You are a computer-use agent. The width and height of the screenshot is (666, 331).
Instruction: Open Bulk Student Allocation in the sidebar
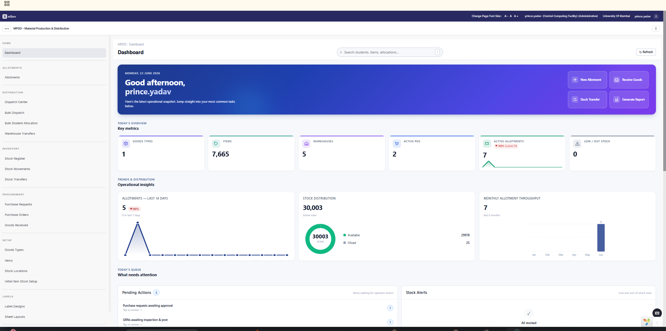tap(54, 123)
